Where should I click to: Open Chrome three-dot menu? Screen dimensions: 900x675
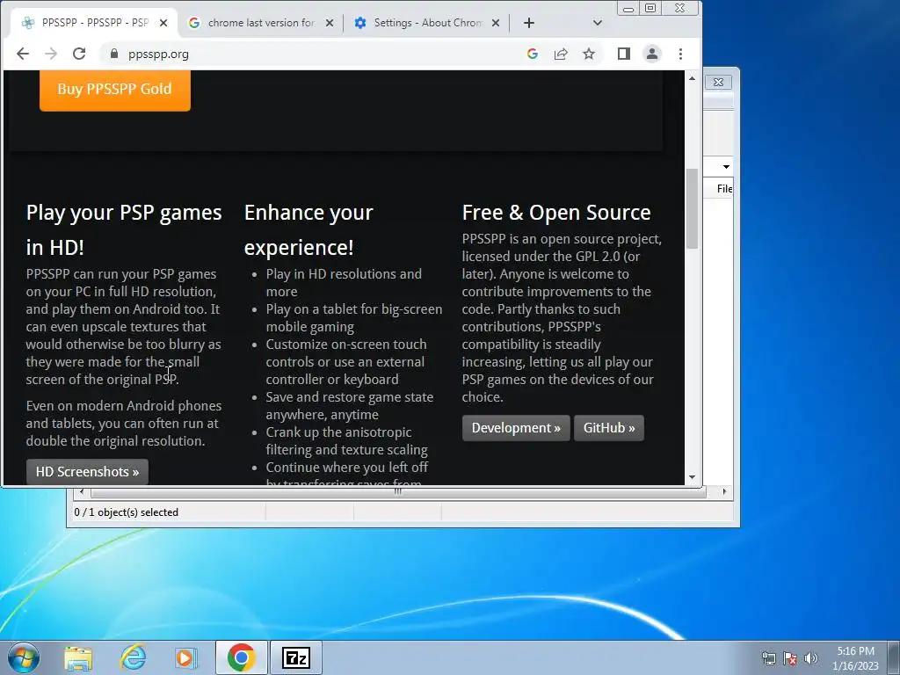(x=681, y=54)
